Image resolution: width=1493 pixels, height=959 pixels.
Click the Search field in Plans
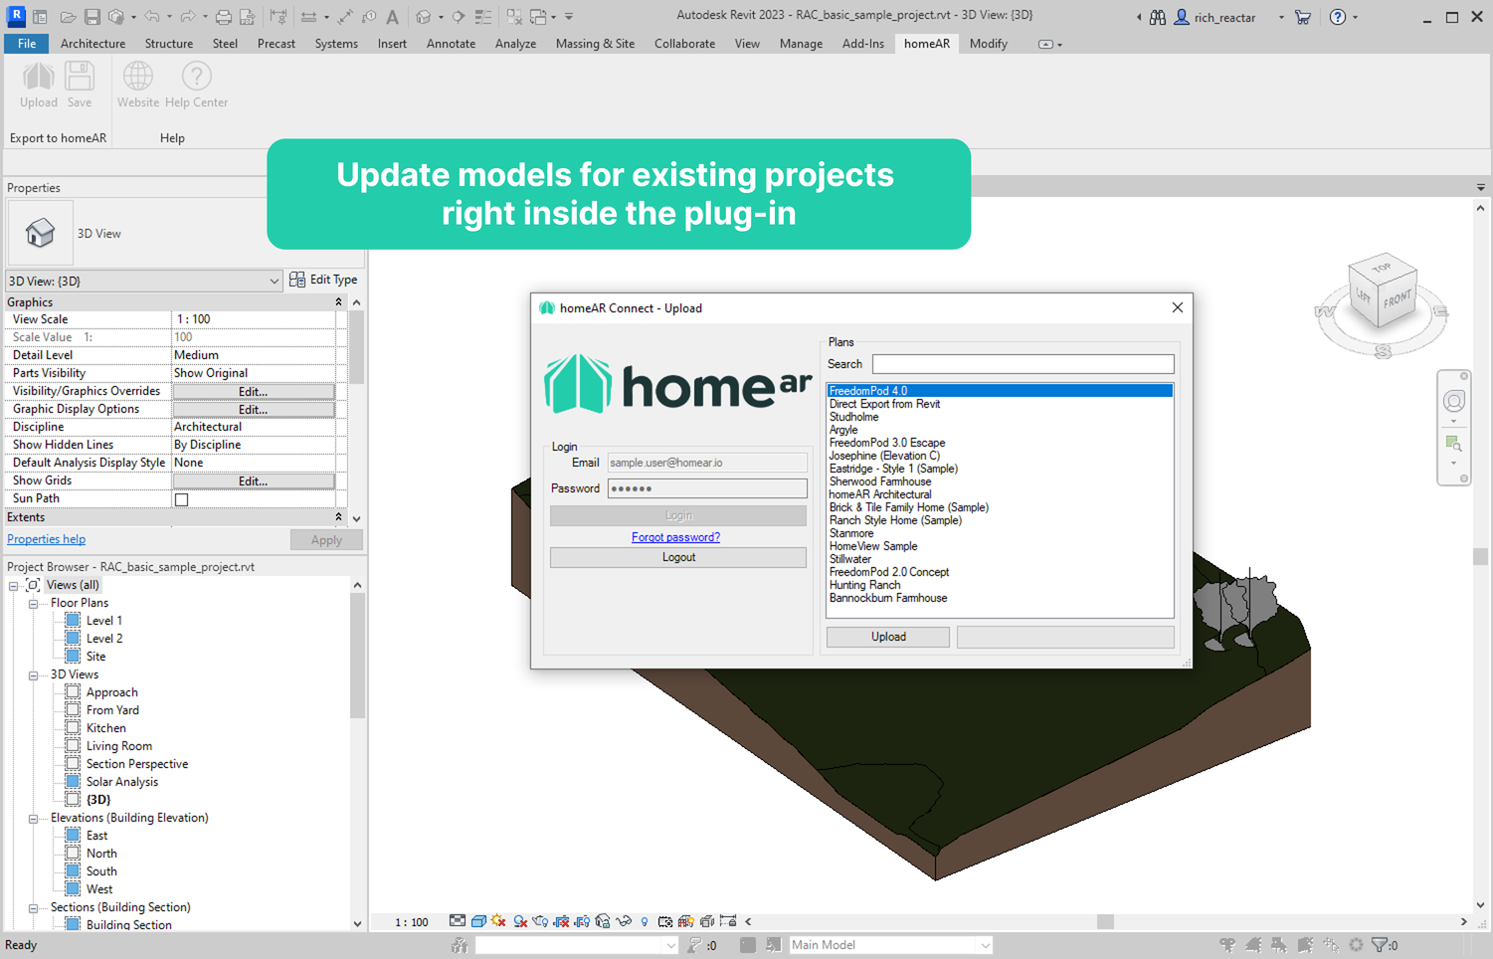click(x=1023, y=364)
